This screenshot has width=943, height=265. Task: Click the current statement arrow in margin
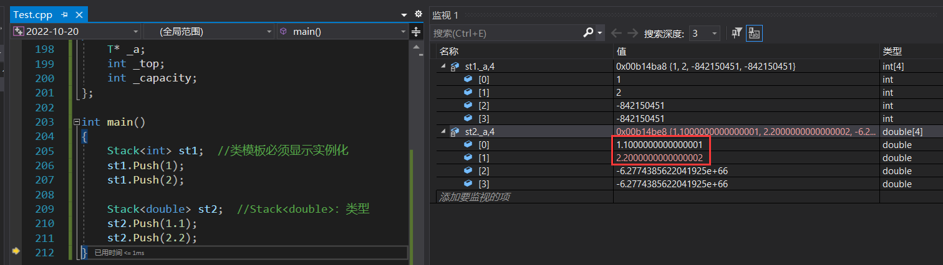[16, 251]
